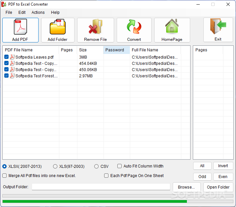Click the empty upper progress bar
Image resolution: width=236 pixels, height=207 pixels.
pyautogui.click(x=118, y=196)
